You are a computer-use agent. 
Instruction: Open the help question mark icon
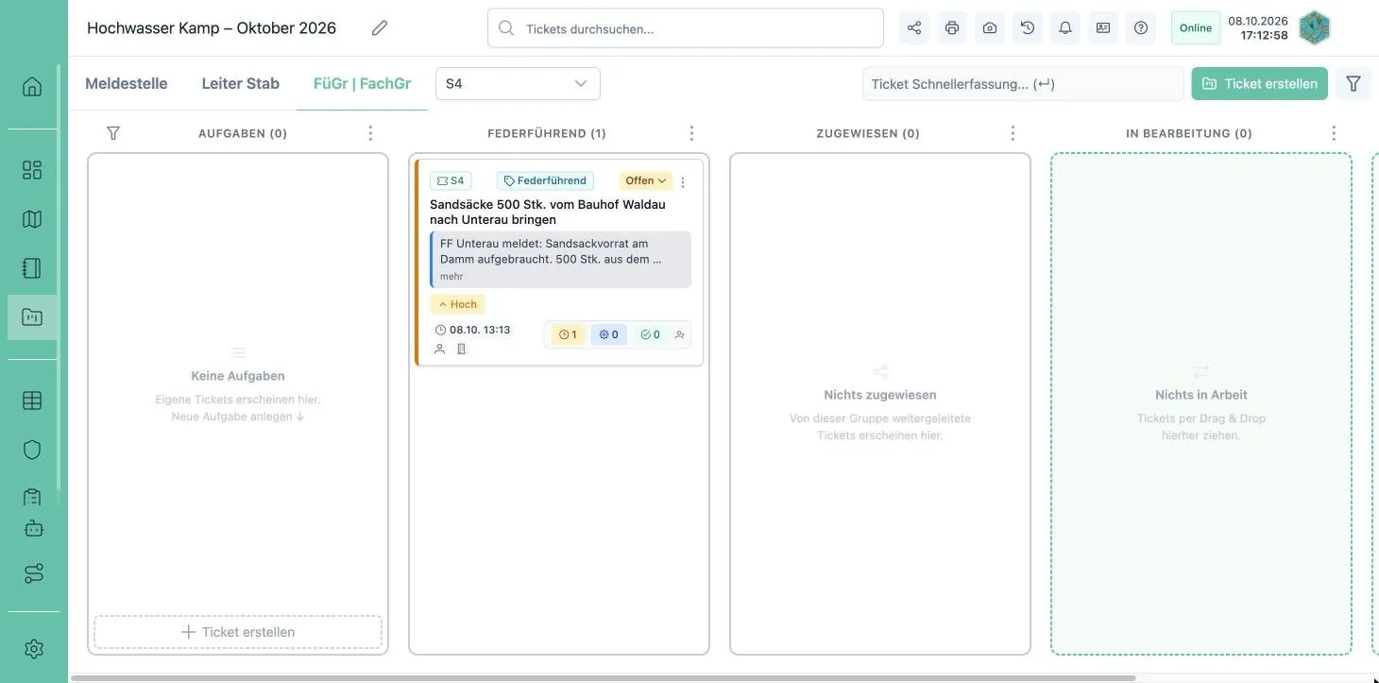(x=1141, y=28)
